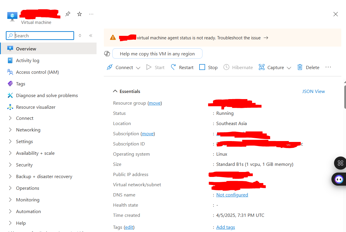Open the Connect dropdown arrow in toolbar
The width and height of the screenshot is (346, 232).
click(x=138, y=68)
